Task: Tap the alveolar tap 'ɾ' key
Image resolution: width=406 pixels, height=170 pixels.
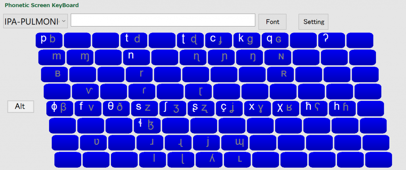Action: [142, 91]
